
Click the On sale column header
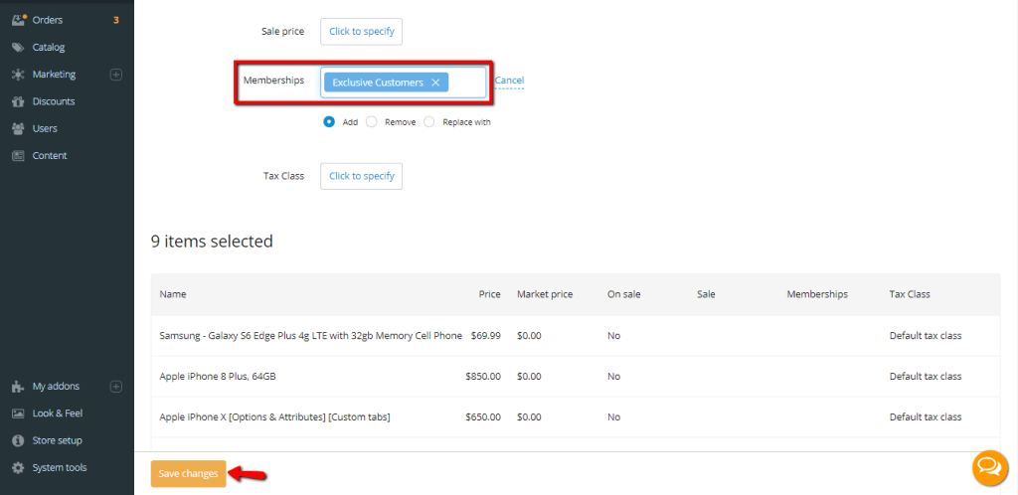tap(624, 294)
